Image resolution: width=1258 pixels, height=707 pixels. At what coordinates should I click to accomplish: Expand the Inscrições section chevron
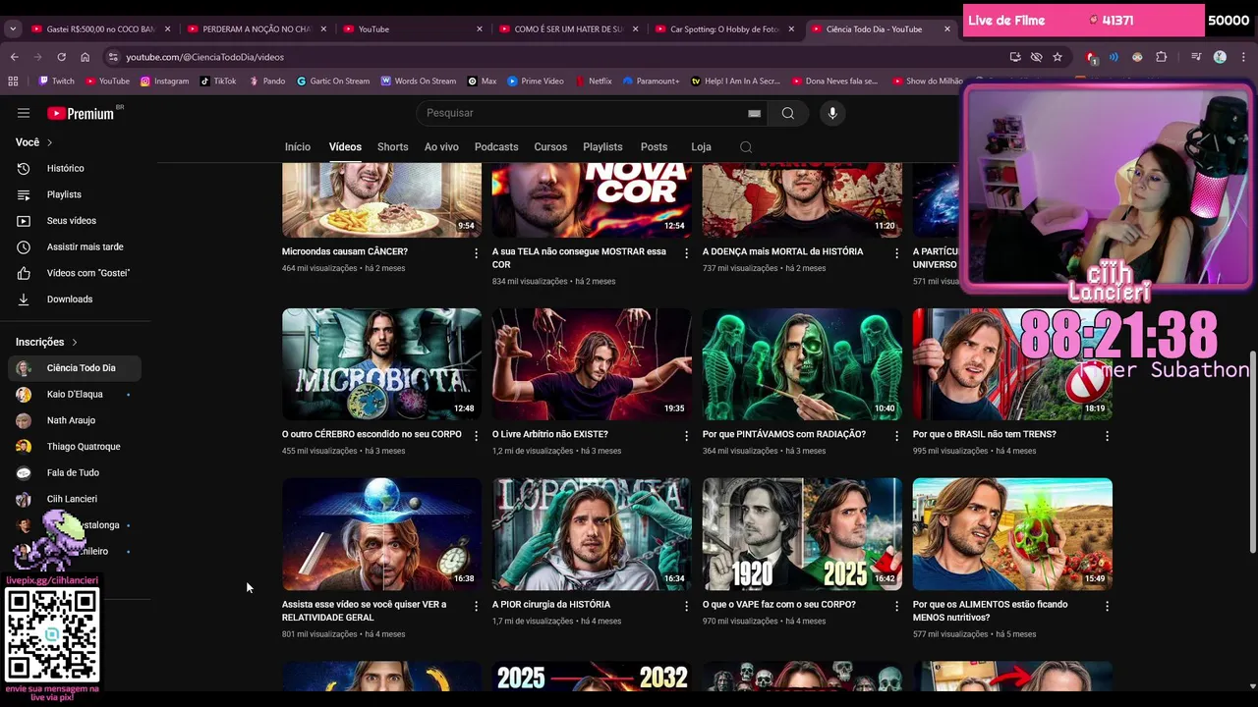tap(74, 343)
